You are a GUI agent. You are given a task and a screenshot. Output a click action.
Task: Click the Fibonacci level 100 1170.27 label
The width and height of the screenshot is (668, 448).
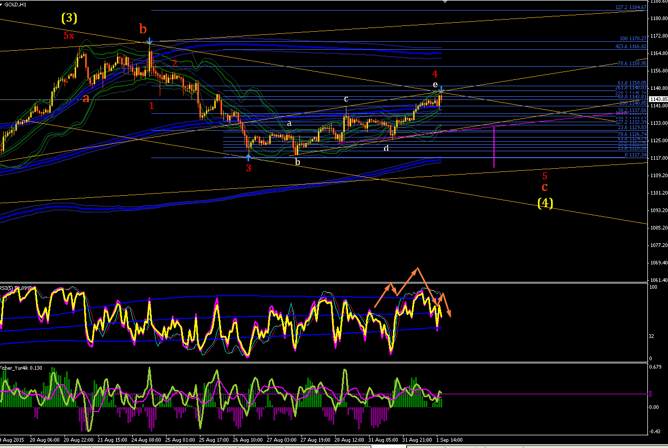[x=634, y=39]
